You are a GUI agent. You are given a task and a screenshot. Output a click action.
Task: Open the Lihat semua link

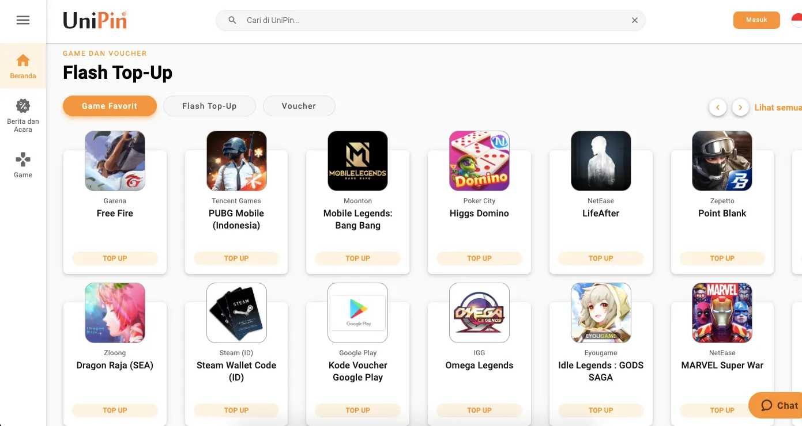point(778,108)
